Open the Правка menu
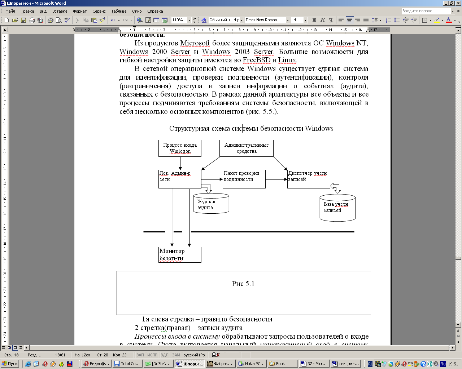The height and width of the screenshot is (369, 462). coord(27,11)
